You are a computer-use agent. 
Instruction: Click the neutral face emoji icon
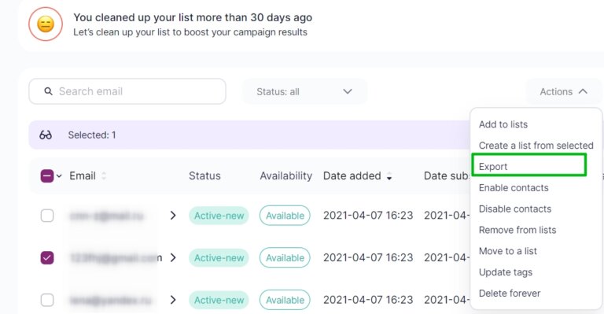[46, 24]
